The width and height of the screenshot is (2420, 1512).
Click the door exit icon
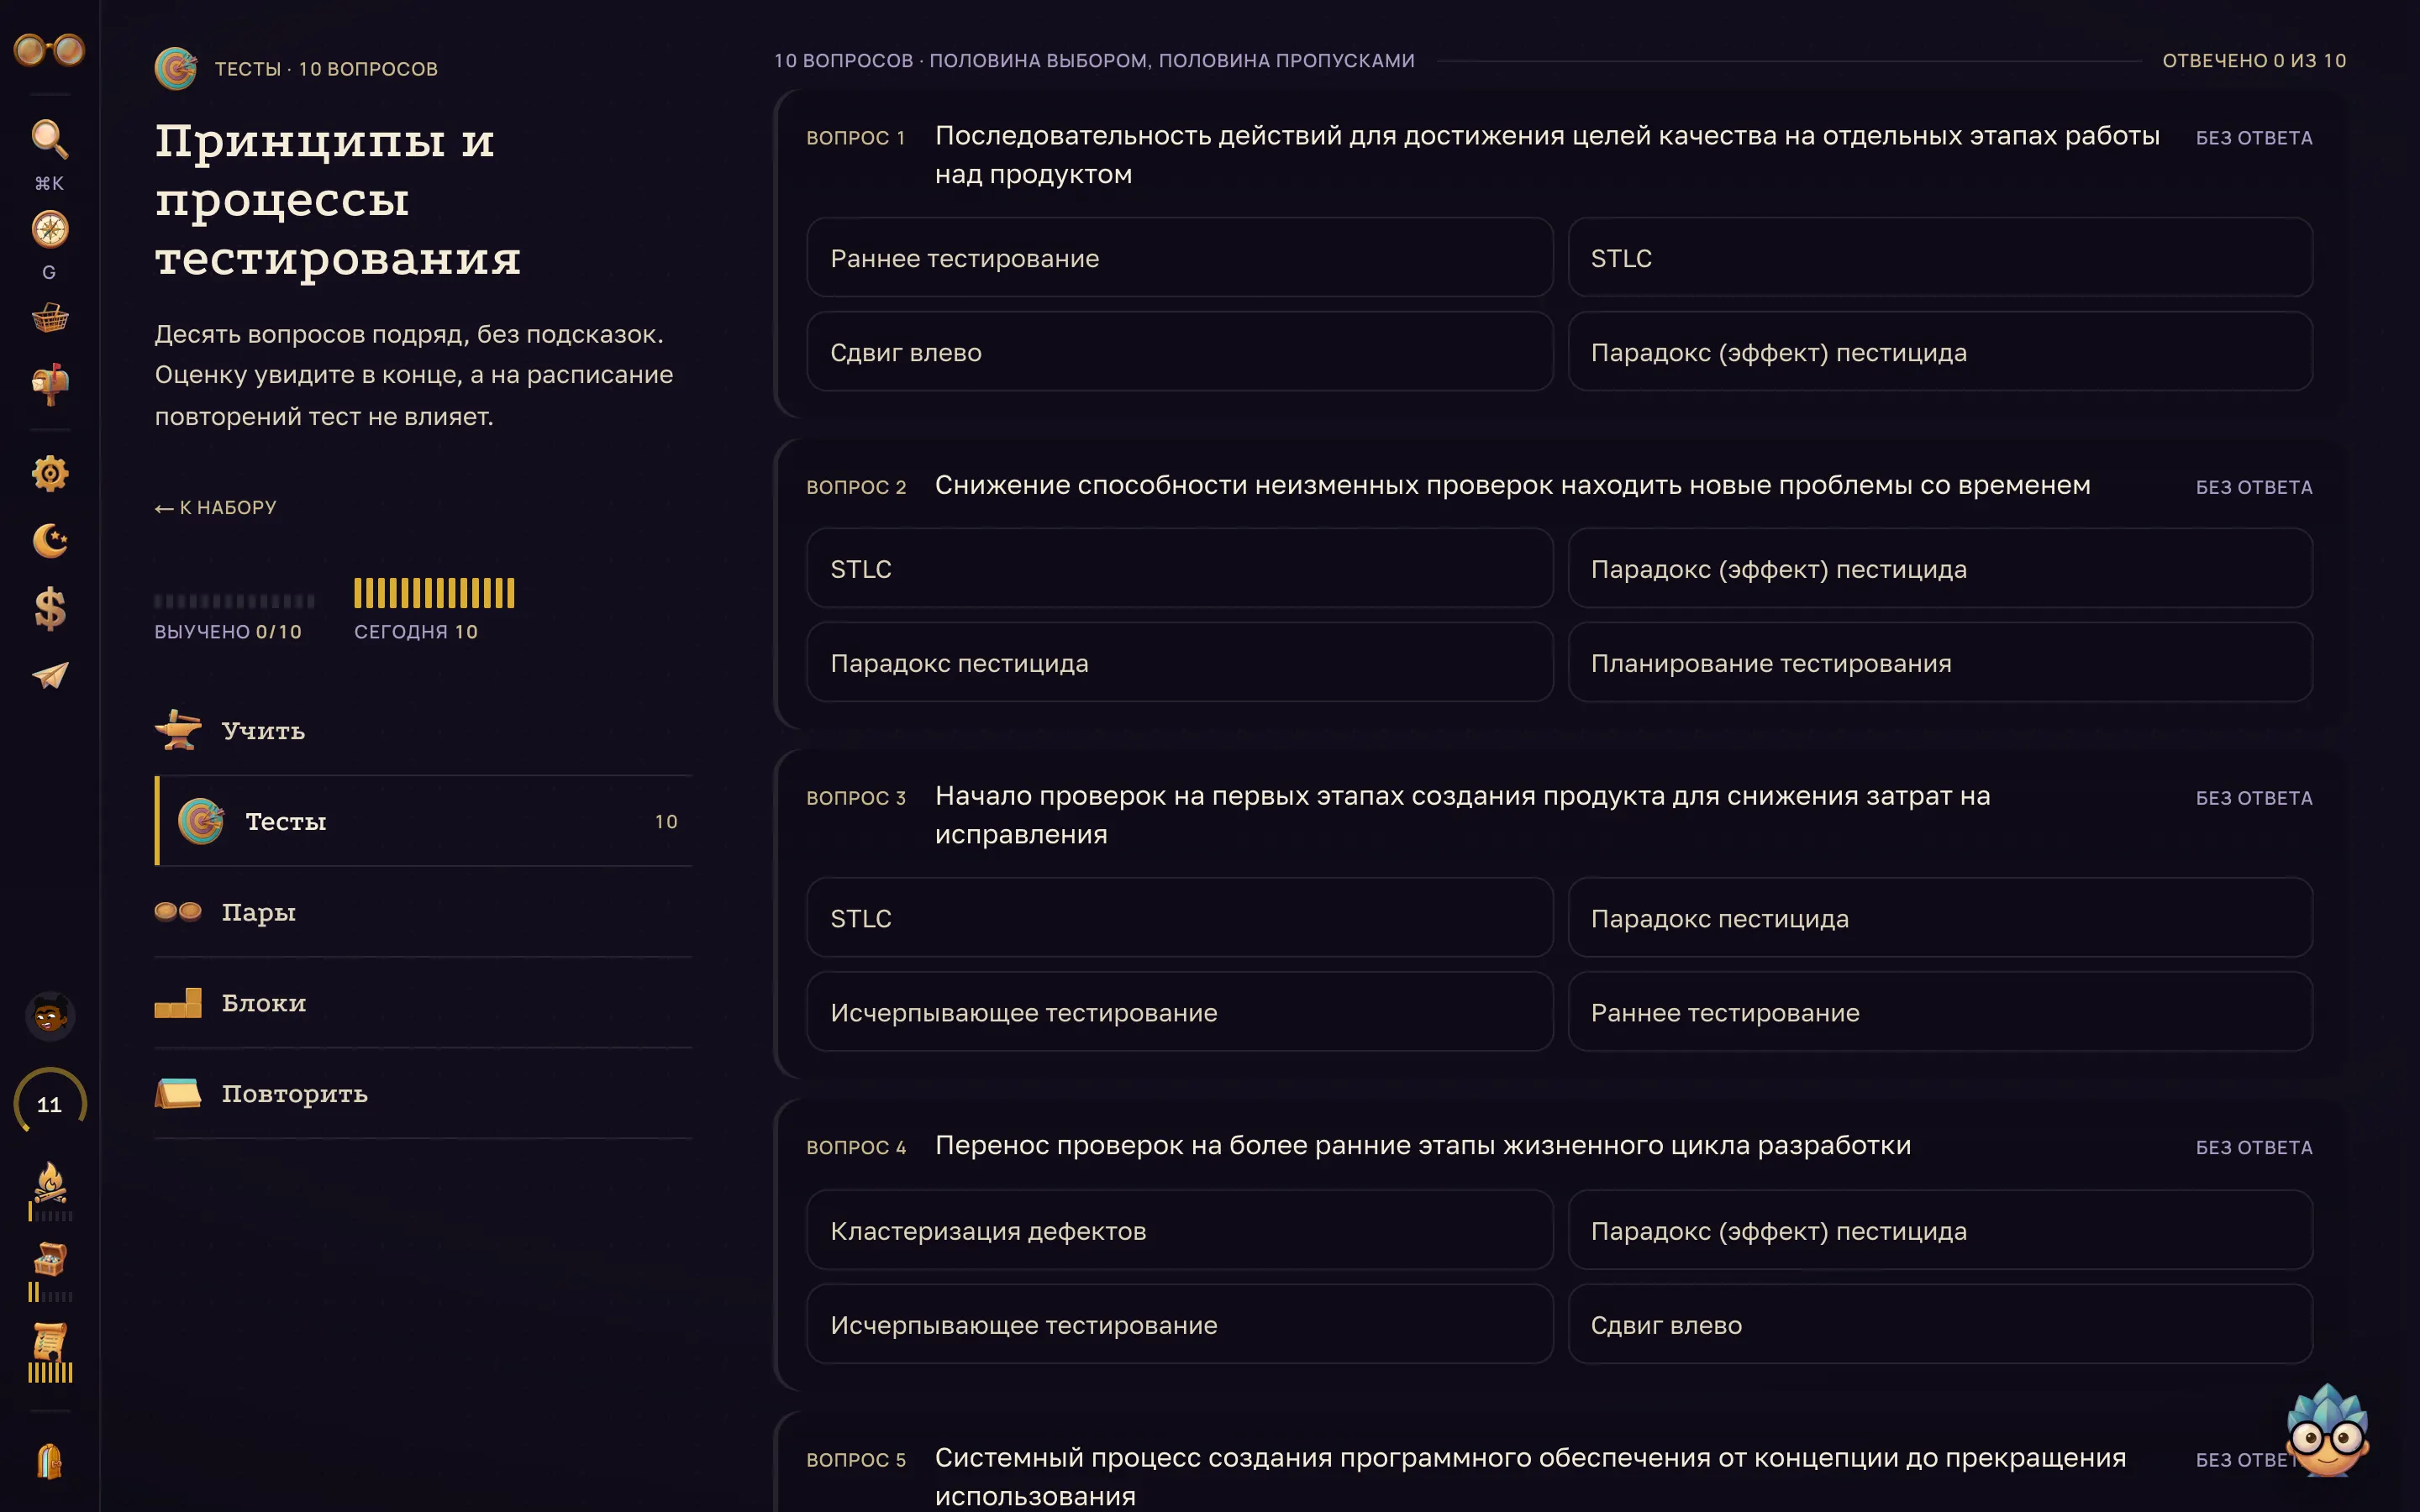click(x=49, y=1461)
